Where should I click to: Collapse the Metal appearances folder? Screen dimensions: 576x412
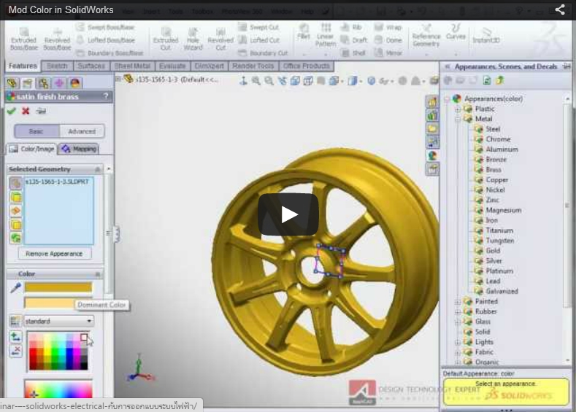[x=458, y=120]
